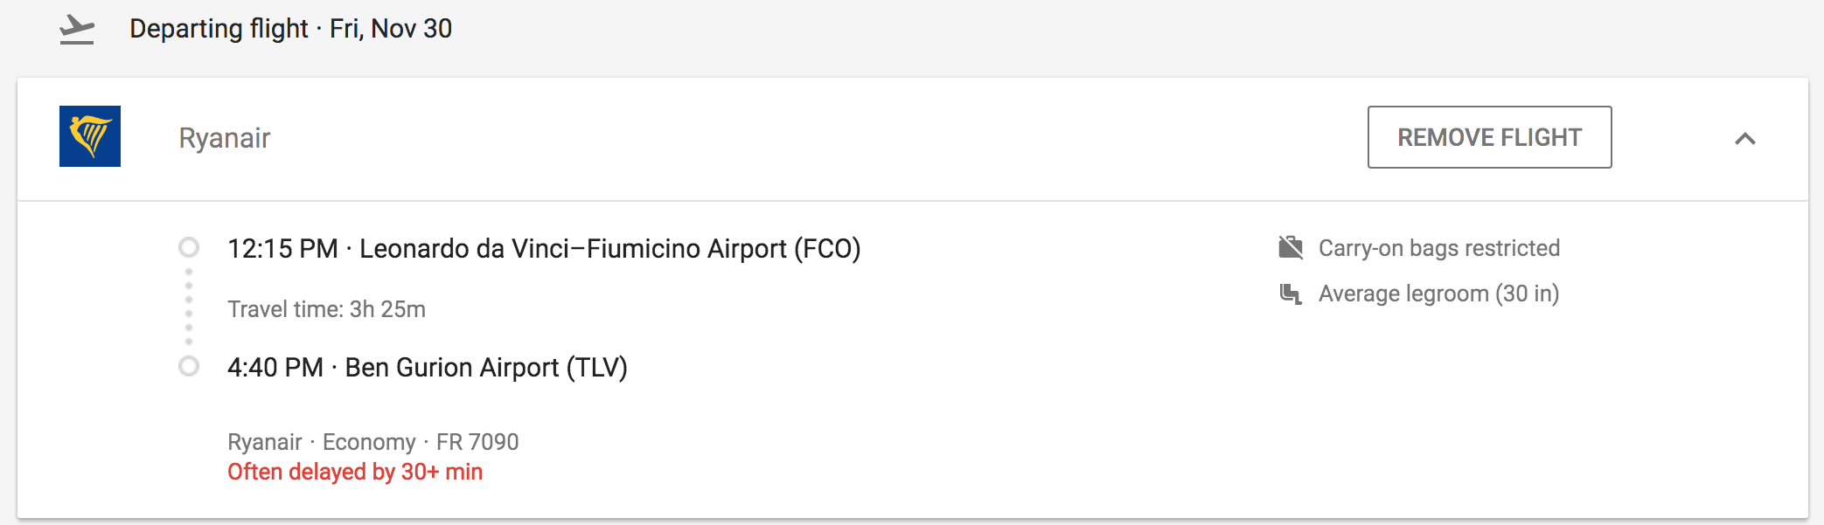Collapse the Ryanair flight details chevron
The image size is (1824, 525).
1744,139
